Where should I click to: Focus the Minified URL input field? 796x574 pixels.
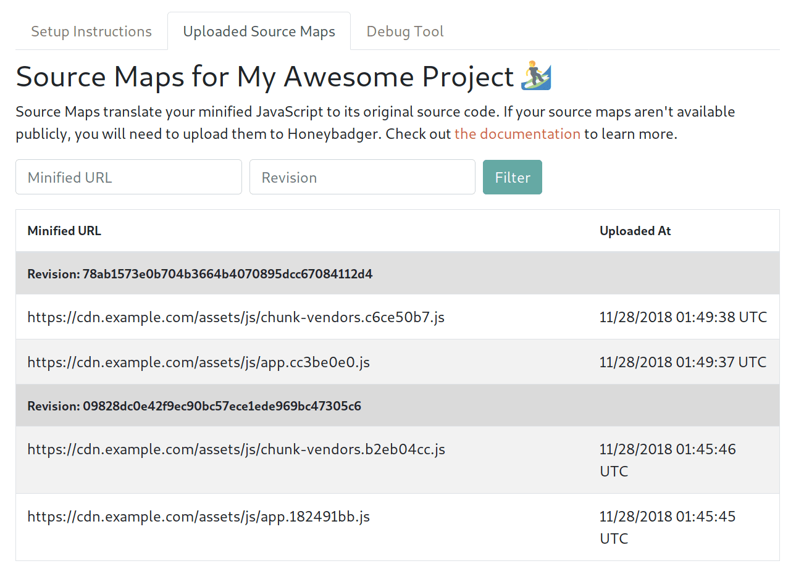click(128, 177)
